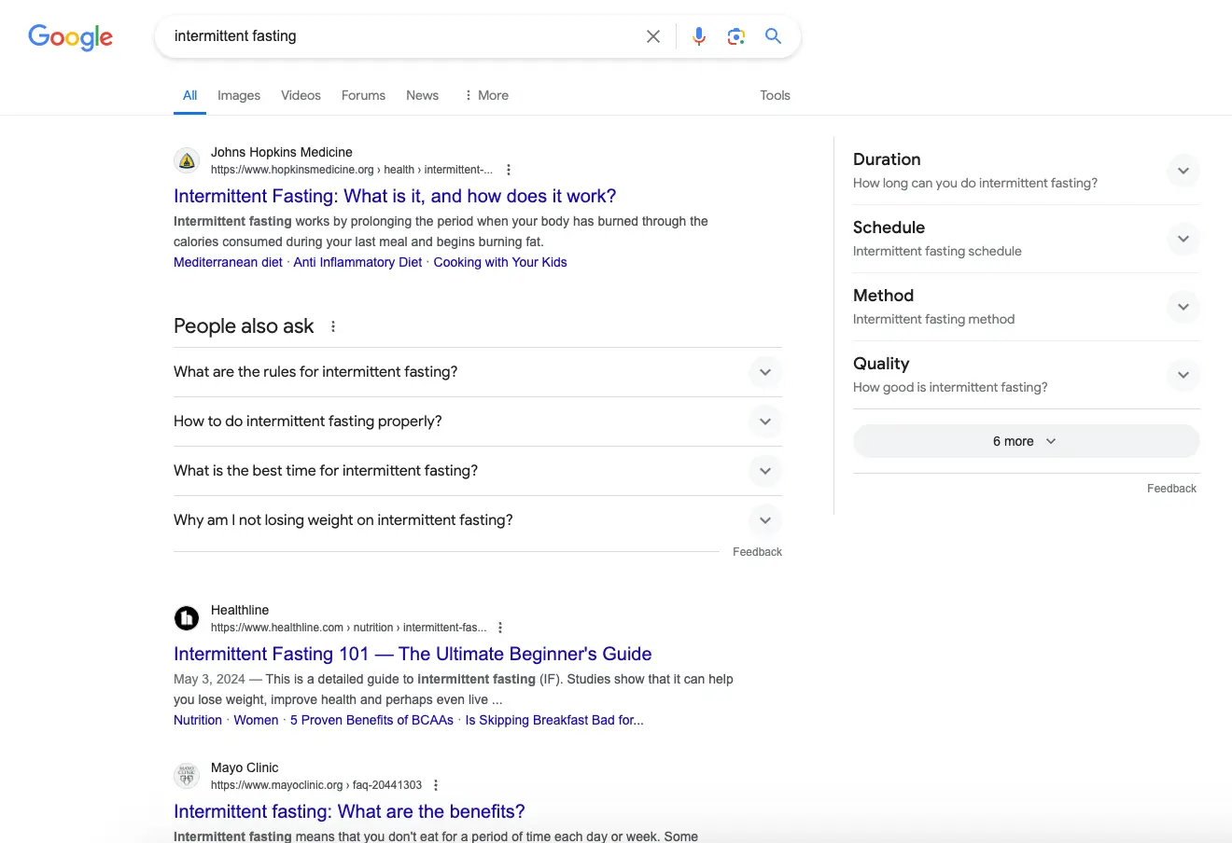Viewport: 1232px width, 843px height.
Task: Click the Healthline site name
Action: [x=240, y=610]
